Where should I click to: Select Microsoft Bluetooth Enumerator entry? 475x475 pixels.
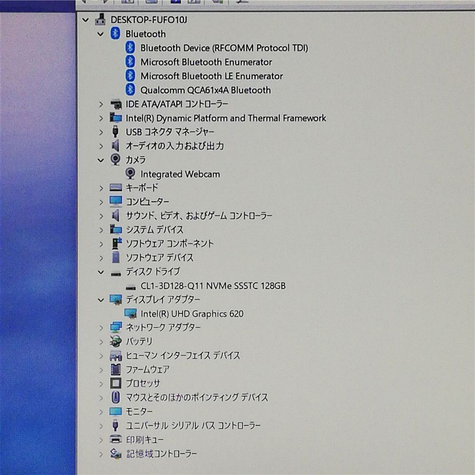206,62
